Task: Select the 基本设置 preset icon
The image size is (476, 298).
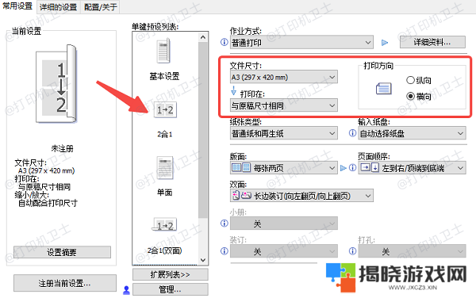Action: (x=164, y=51)
